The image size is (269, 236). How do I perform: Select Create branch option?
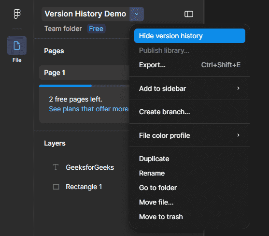point(190,112)
